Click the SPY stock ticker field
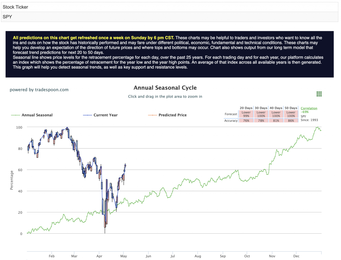Screen dimensions: 341x260 (x=170, y=17)
